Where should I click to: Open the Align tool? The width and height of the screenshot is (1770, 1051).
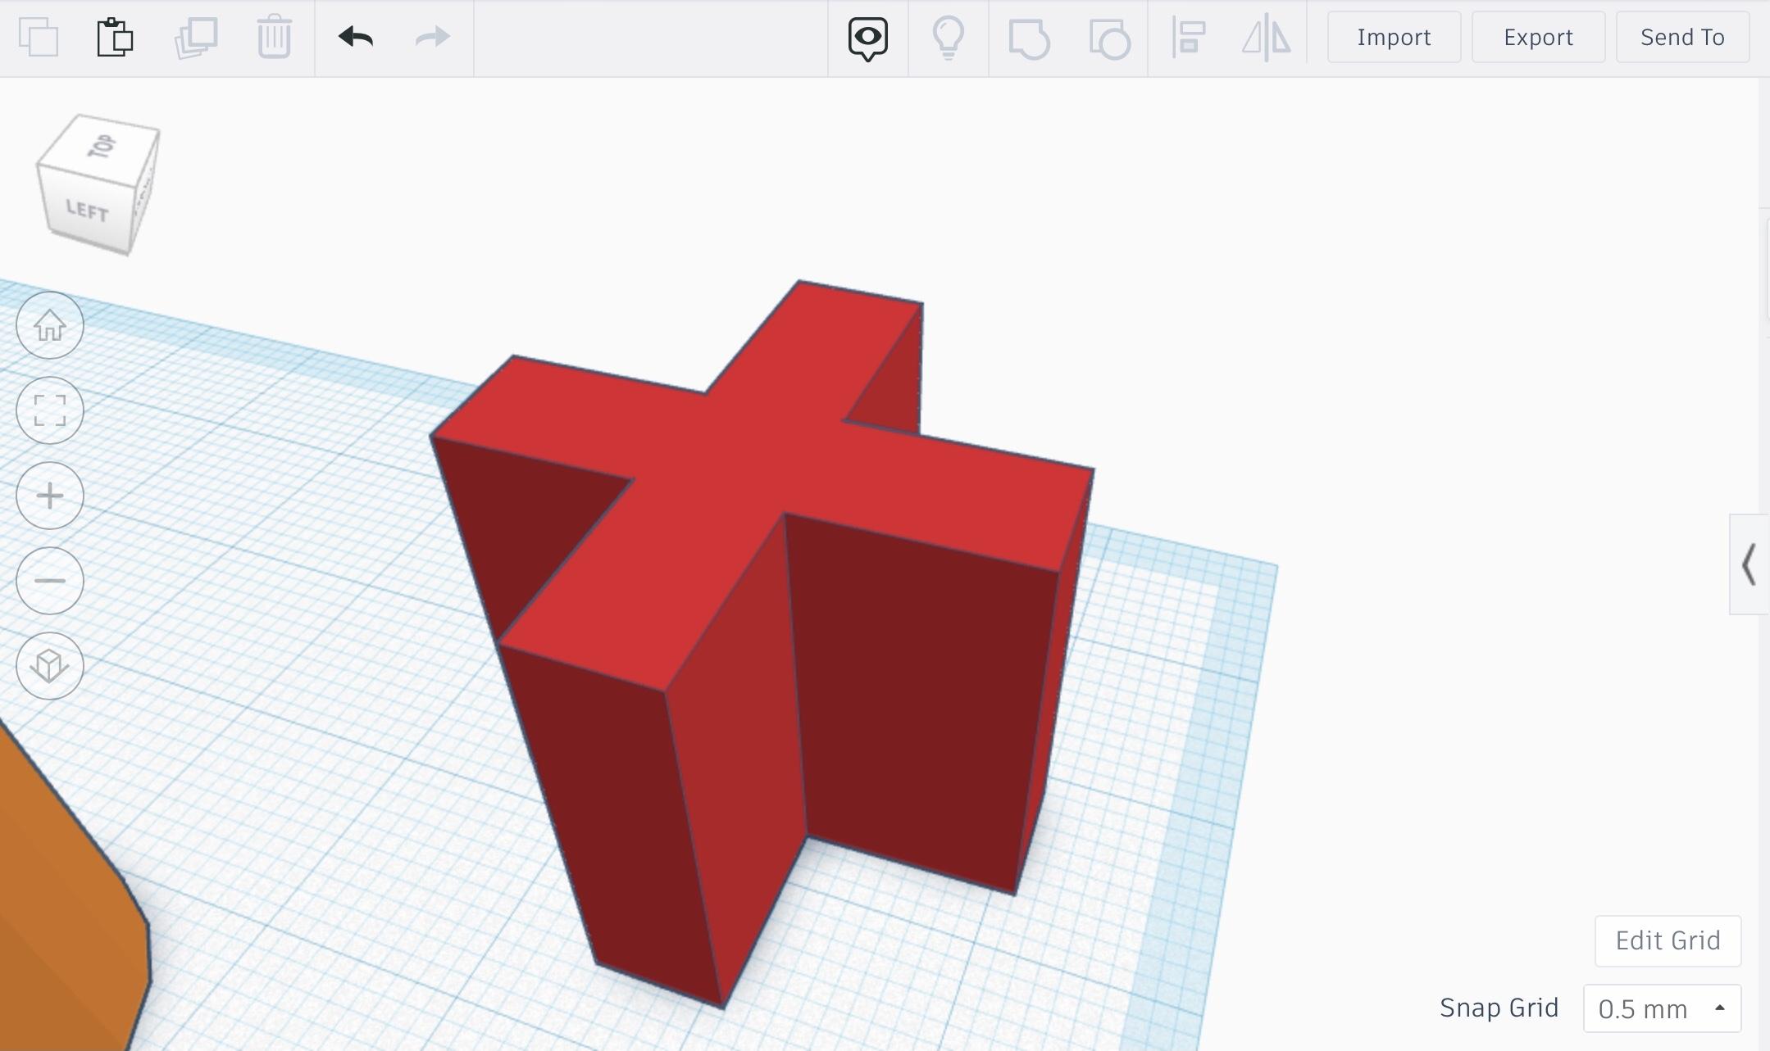[x=1188, y=38]
